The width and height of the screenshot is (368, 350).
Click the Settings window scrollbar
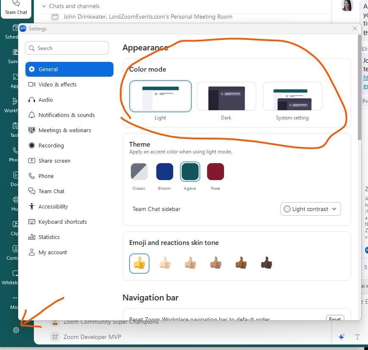click(x=359, y=87)
